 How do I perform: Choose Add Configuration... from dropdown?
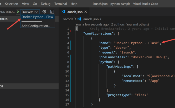pyautogui.click(x=36, y=26)
